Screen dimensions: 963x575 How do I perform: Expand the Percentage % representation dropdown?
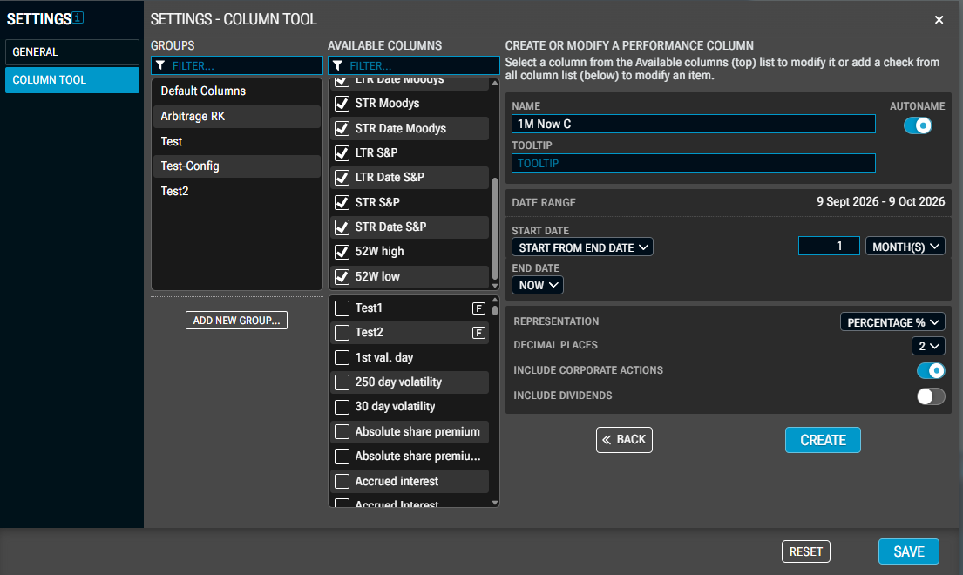[892, 322]
